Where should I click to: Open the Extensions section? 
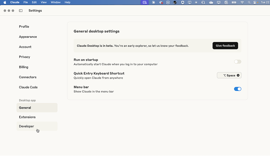click(27, 117)
